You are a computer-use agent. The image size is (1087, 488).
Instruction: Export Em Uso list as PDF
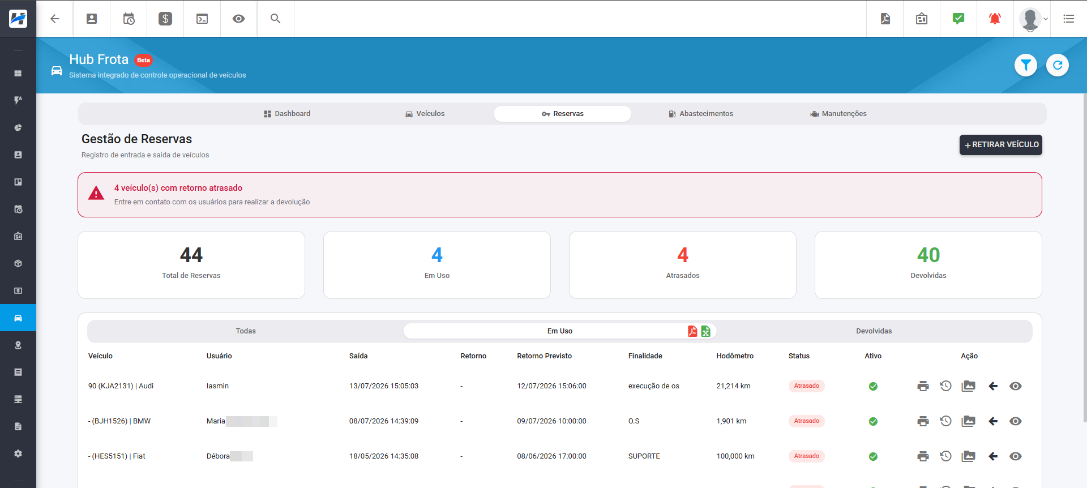(692, 331)
